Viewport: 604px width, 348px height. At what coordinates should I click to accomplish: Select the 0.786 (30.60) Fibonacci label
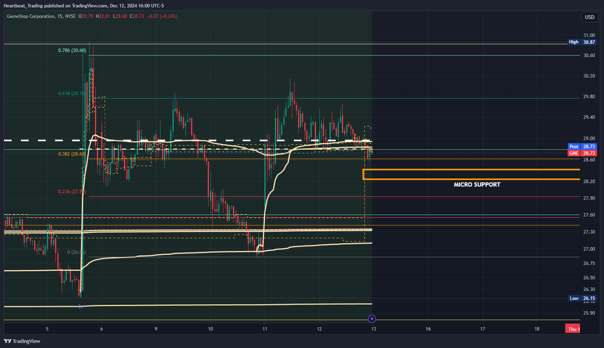[72, 50]
